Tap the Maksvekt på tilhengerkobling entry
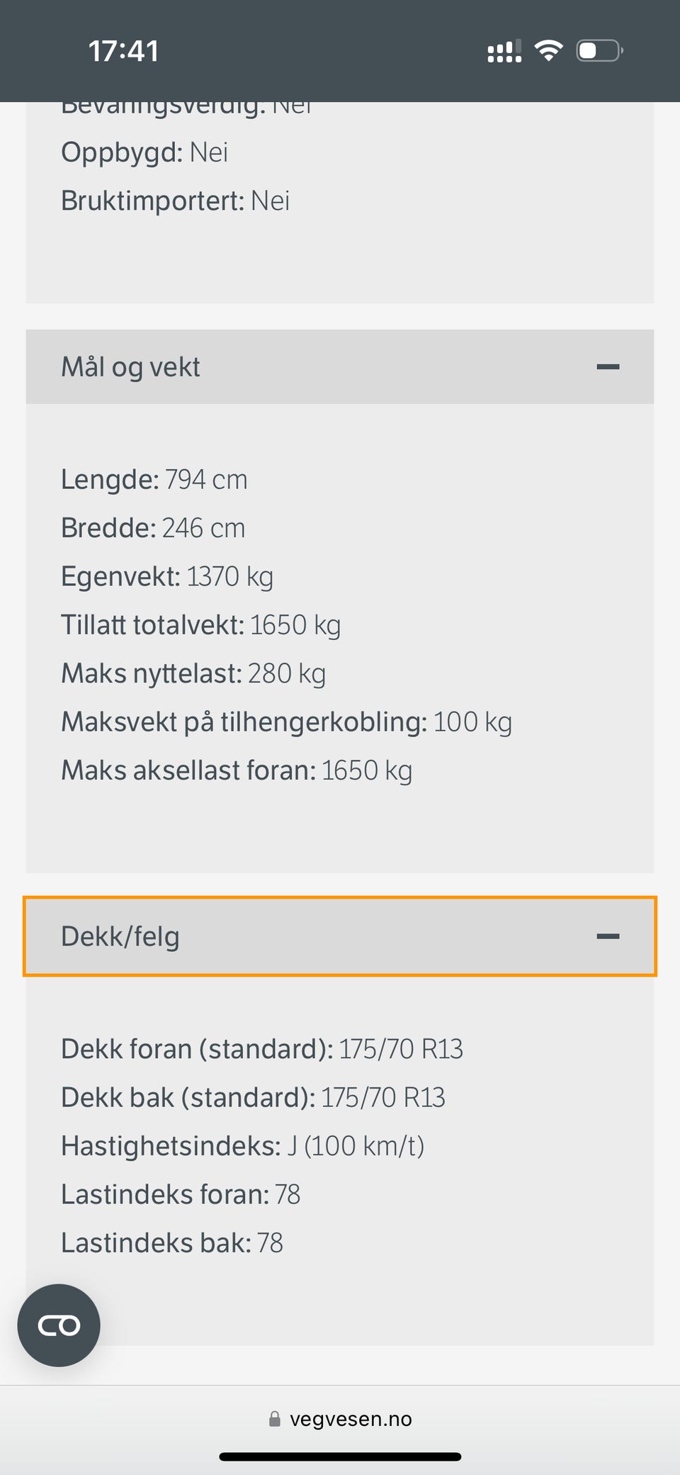Viewport: 680px width, 1475px height. [286, 722]
